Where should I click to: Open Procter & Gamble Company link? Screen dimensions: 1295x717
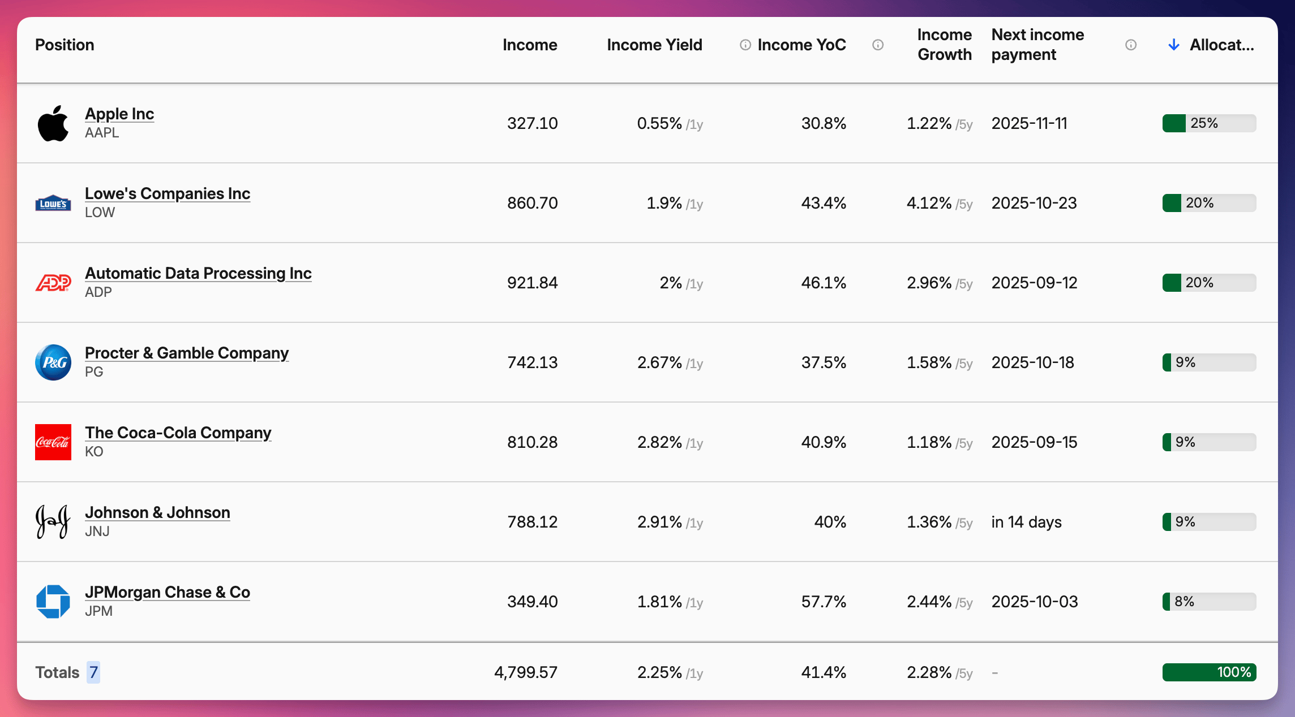[x=187, y=353]
